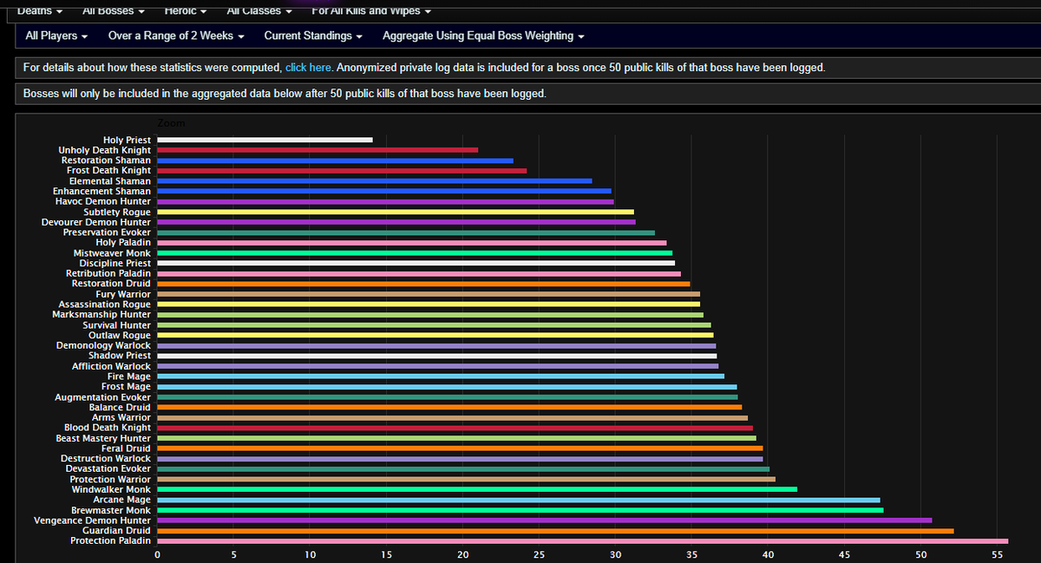Open the Deaths metric dropdown
This screenshot has height=563, width=1041.
point(39,10)
